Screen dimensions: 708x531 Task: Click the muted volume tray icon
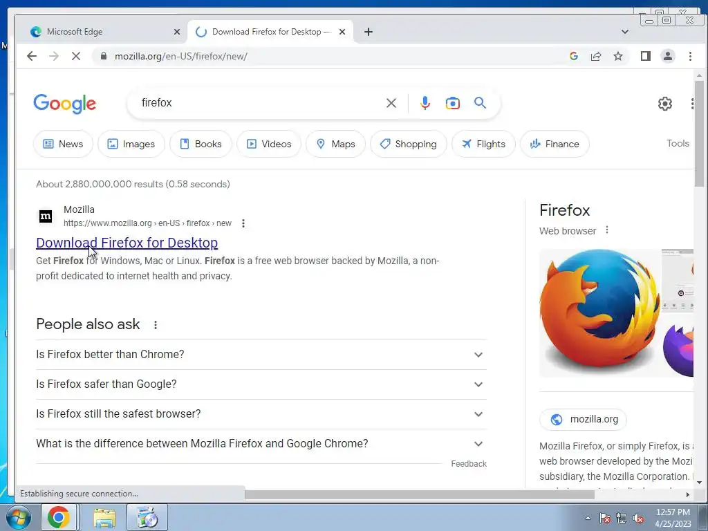638,519
